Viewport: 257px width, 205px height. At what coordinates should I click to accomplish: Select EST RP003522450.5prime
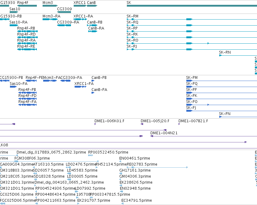tap(91, 155)
